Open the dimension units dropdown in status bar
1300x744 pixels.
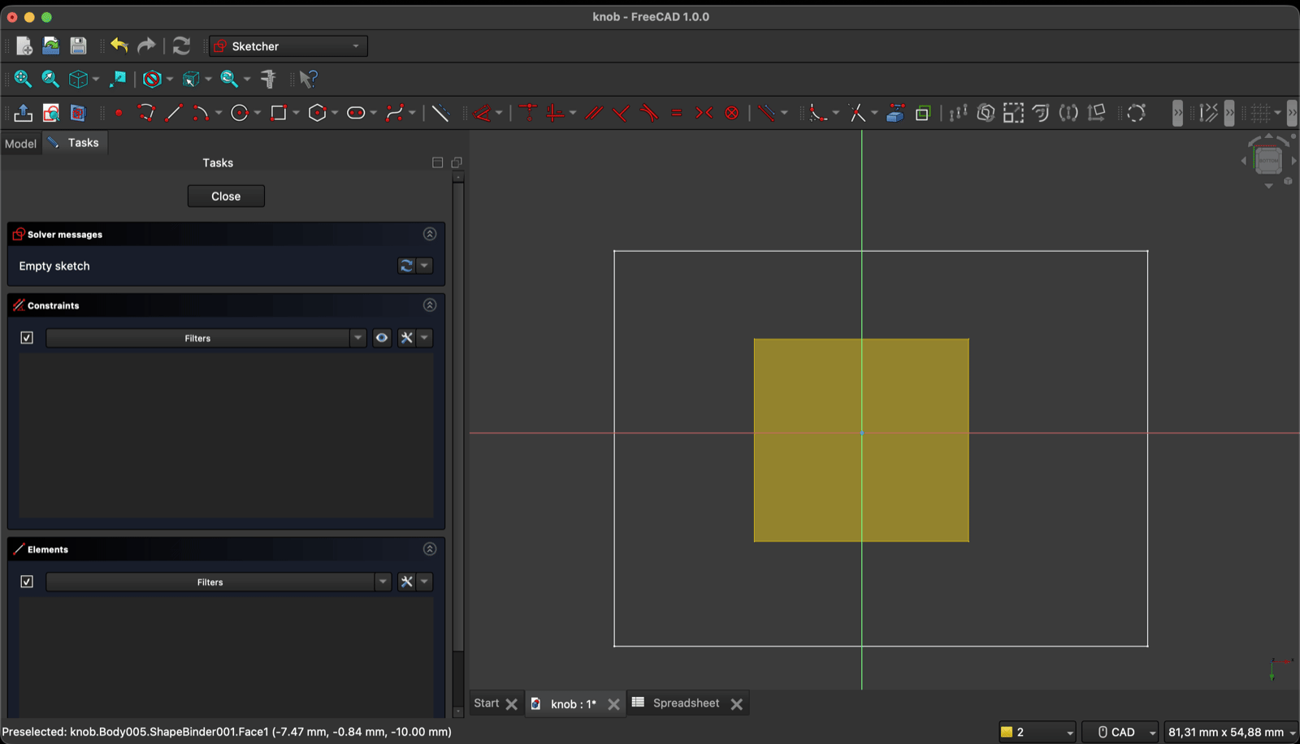(x=1232, y=732)
